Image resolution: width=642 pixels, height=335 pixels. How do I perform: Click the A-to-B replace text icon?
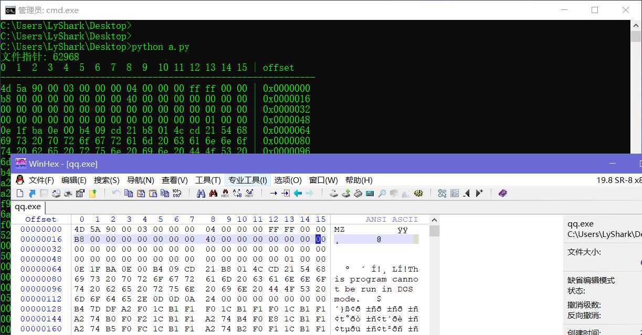[237, 193]
